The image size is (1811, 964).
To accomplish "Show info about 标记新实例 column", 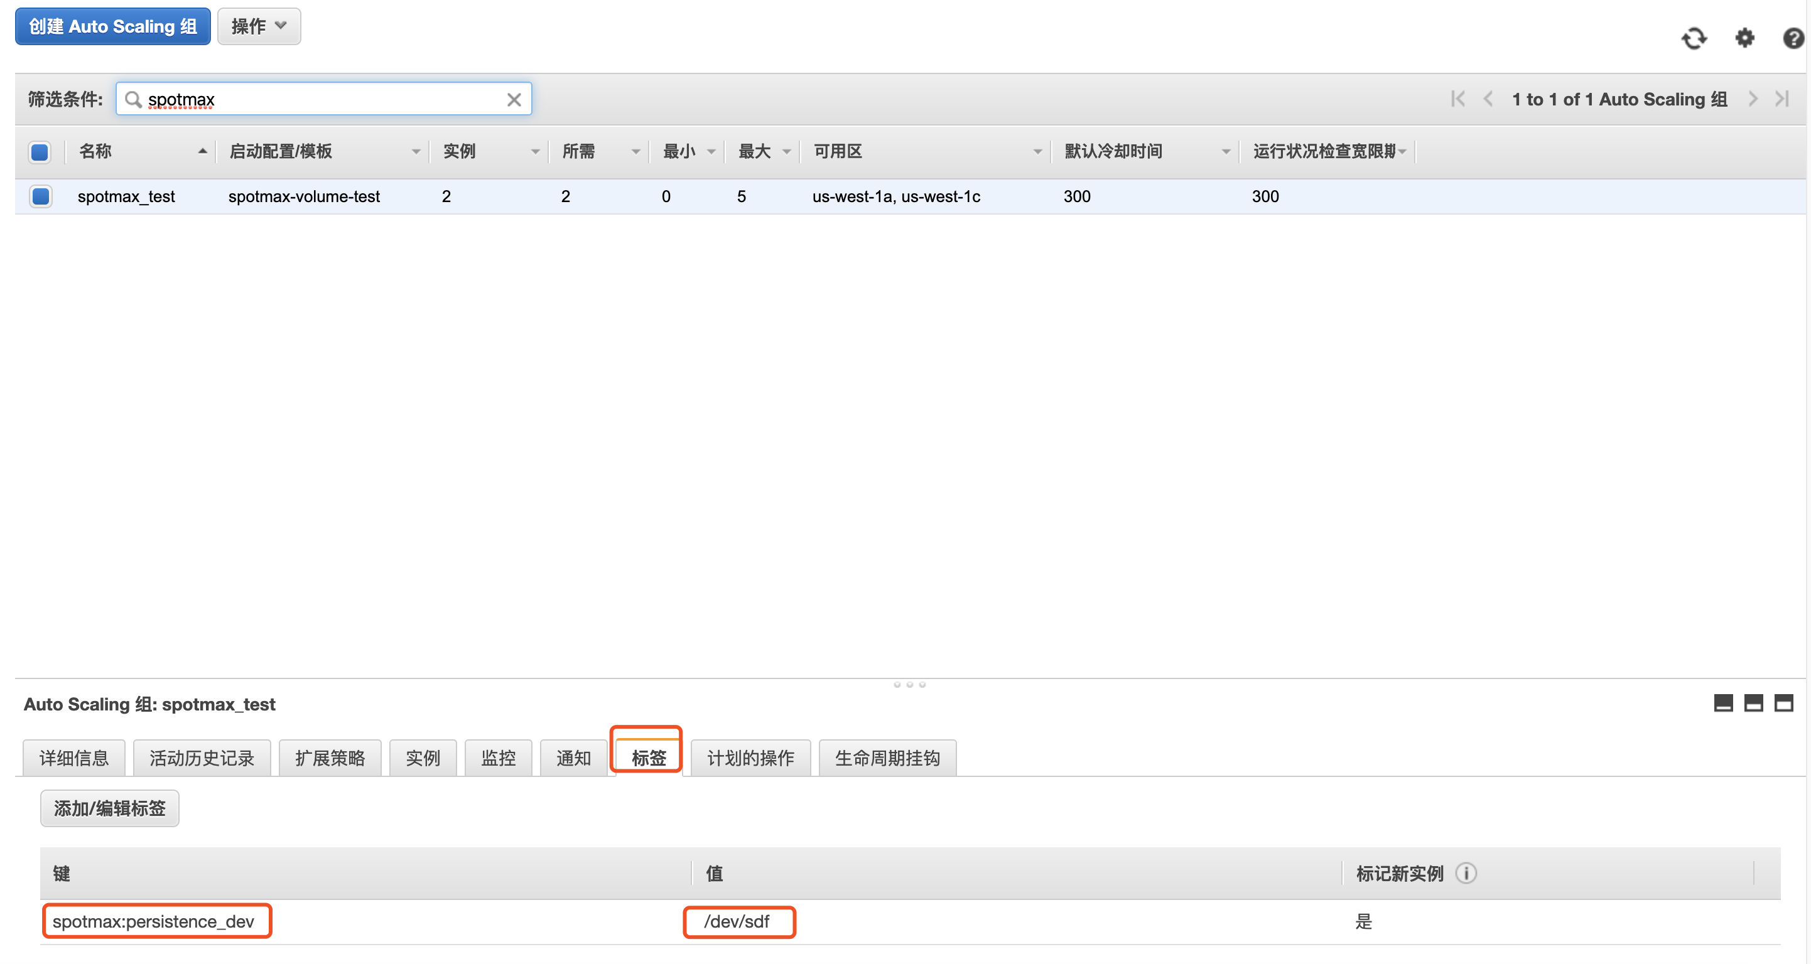I will pos(1466,874).
